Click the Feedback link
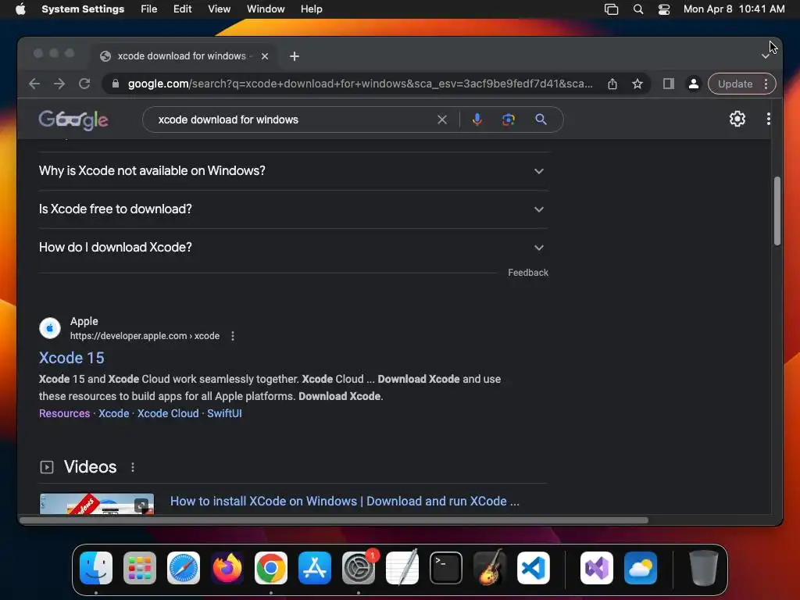 (528, 273)
